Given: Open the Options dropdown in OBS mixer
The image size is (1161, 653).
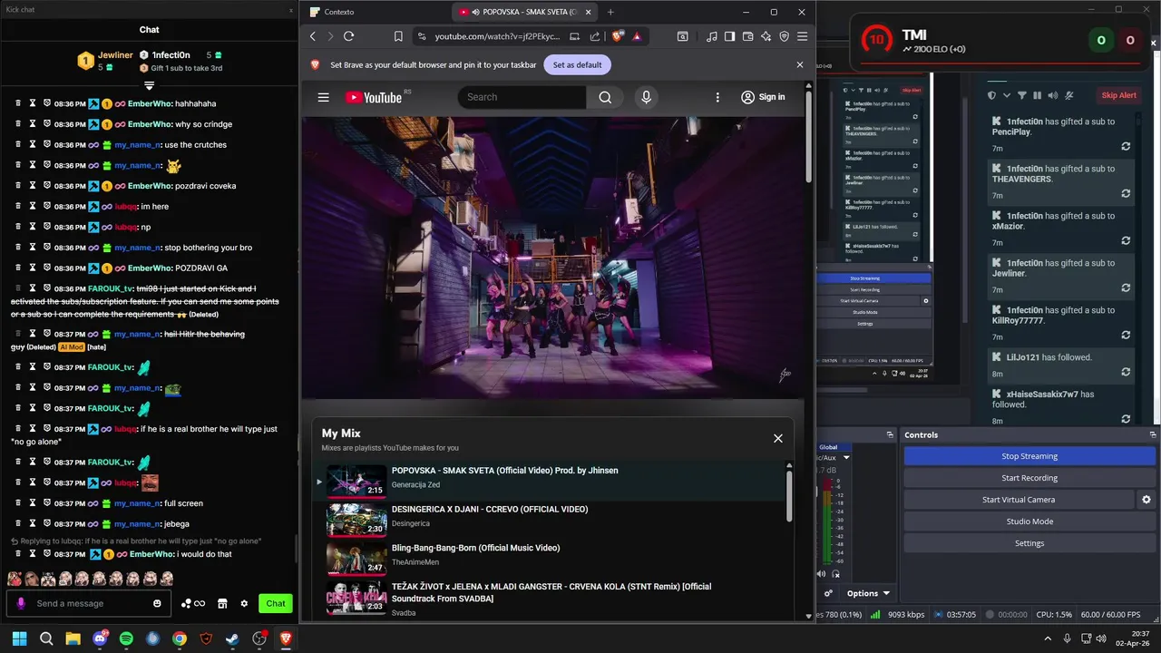Looking at the screenshot, I should 868,593.
